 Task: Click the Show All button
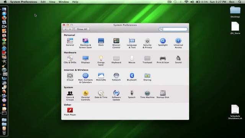tap(82, 29)
